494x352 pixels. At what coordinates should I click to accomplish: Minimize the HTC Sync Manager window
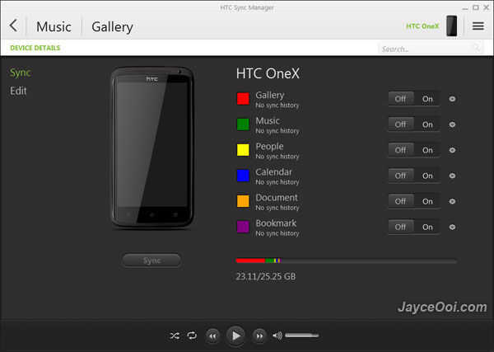click(x=465, y=8)
